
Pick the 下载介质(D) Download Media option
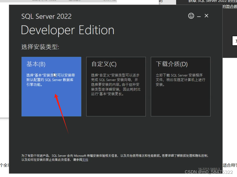tap(181, 86)
